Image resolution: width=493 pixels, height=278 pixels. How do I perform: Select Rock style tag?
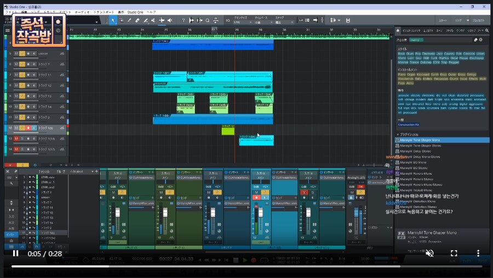pyautogui.click(x=401, y=54)
